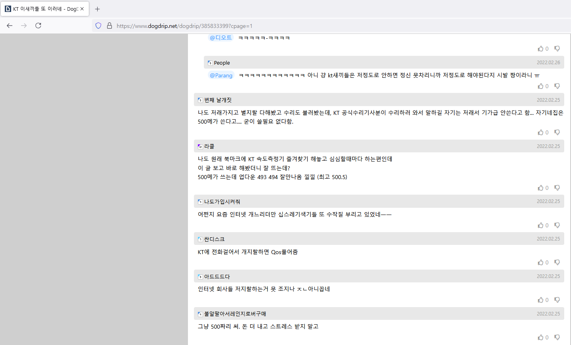The width and height of the screenshot is (571, 345).
Task: Click the @디오트 mention link
Action: click(221, 37)
